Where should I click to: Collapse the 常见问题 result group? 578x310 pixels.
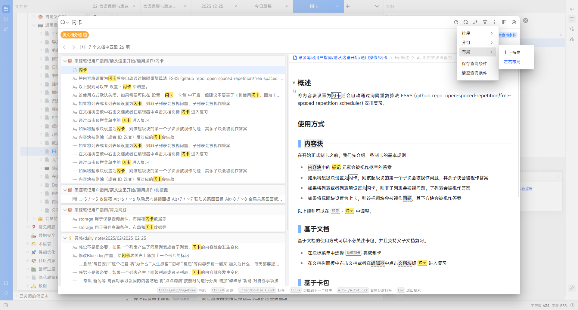(x=65, y=210)
